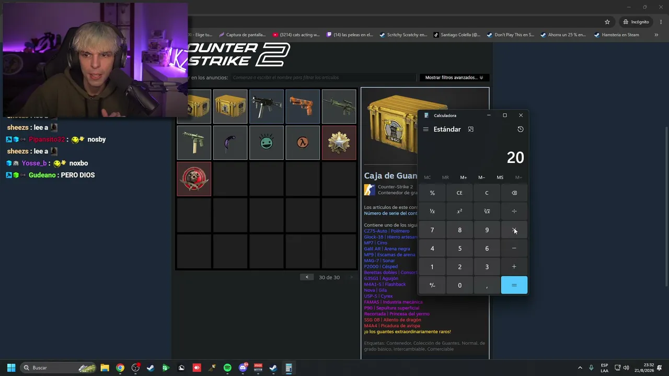Open the volume control in system tray
This screenshot has width=669, height=376.
(x=626, y=368)
